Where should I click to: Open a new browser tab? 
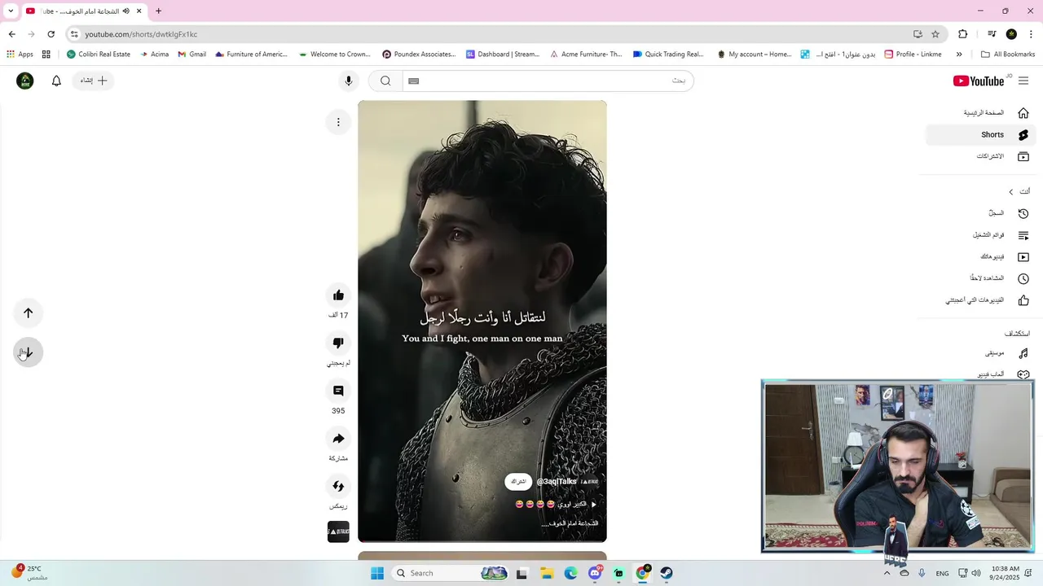coord(158,11)
